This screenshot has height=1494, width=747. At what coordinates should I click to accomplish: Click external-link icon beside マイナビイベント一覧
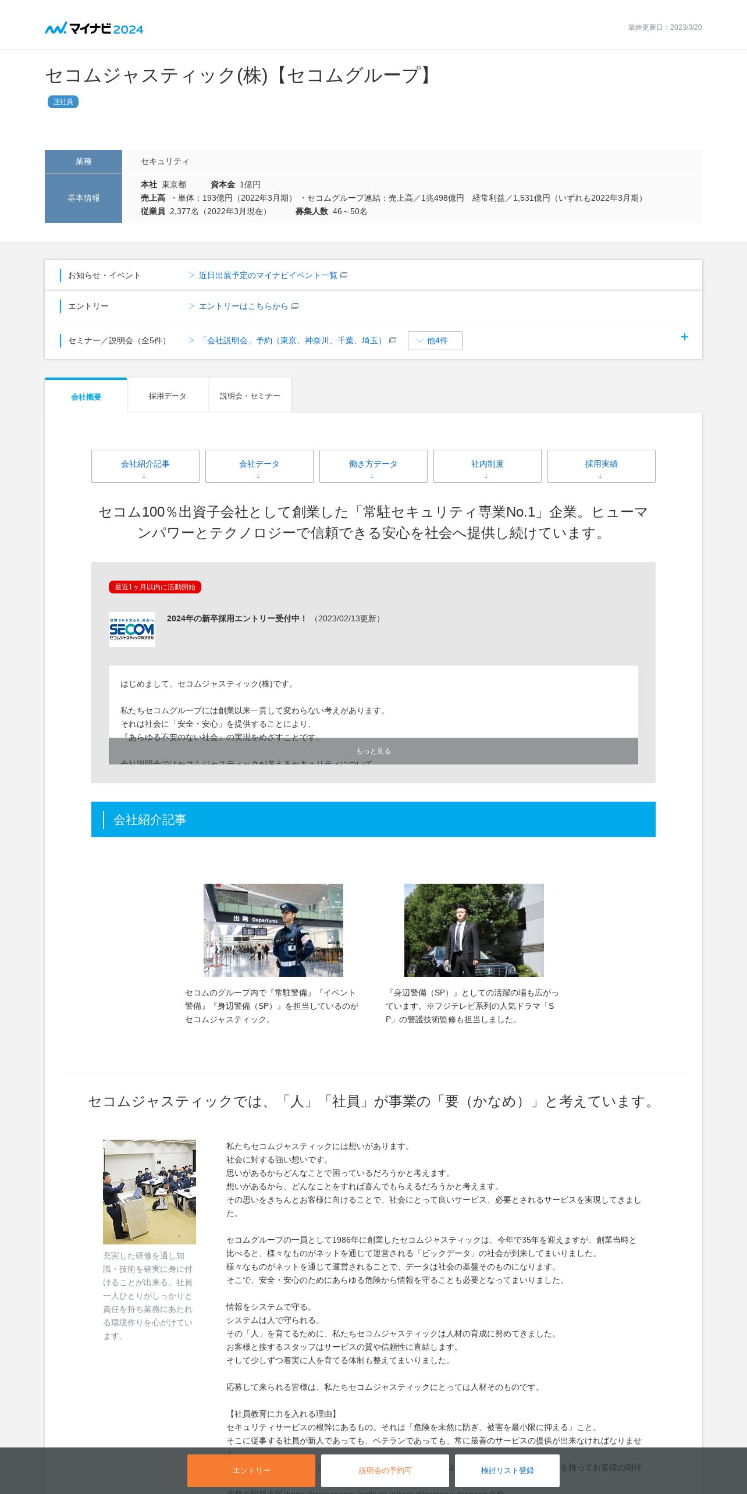point(344,275)
